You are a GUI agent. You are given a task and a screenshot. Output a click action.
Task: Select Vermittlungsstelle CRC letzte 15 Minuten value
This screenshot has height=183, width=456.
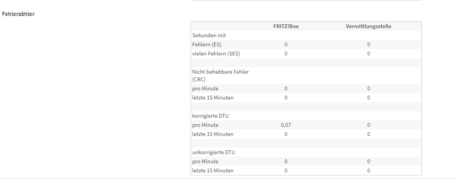(x=368, y=98)
